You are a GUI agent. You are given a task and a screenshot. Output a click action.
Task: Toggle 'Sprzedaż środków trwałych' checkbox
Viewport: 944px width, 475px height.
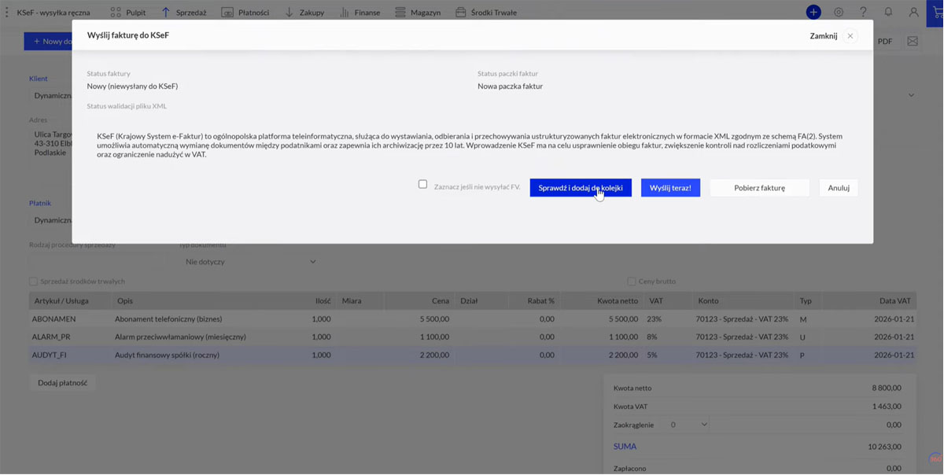(x=33, y=282)
